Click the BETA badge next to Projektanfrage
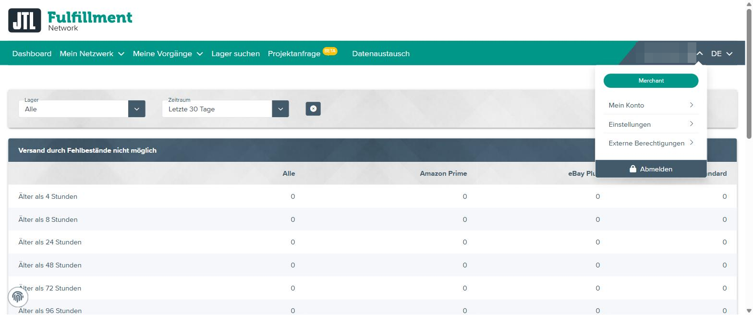753x315 pixels. click(330, 51)
